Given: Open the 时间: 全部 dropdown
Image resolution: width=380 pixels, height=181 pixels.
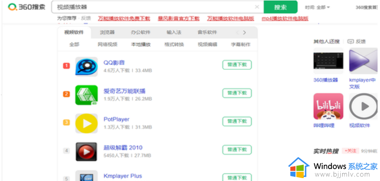Looking at the screenshot, I should (317, 7).
